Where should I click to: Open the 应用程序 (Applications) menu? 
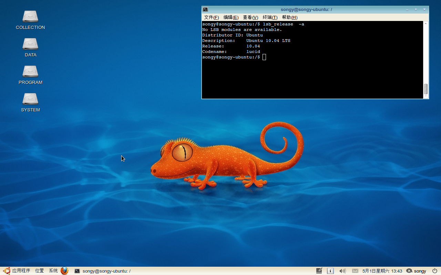tap(21, 271)
